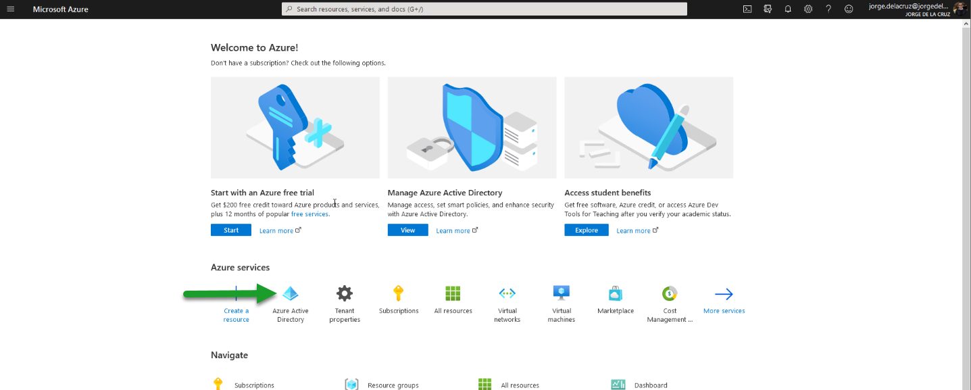
Task: Click the free trial key illustration
Action: coord(295,127)
